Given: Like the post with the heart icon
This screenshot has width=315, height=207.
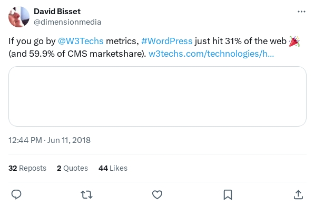Looking at the screenshot, I should 157,194.
